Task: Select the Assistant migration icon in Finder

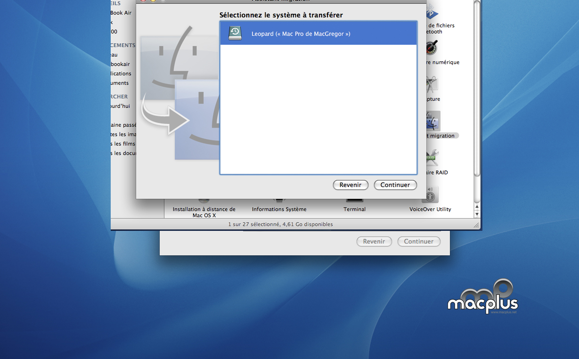Action: point(432,122)
